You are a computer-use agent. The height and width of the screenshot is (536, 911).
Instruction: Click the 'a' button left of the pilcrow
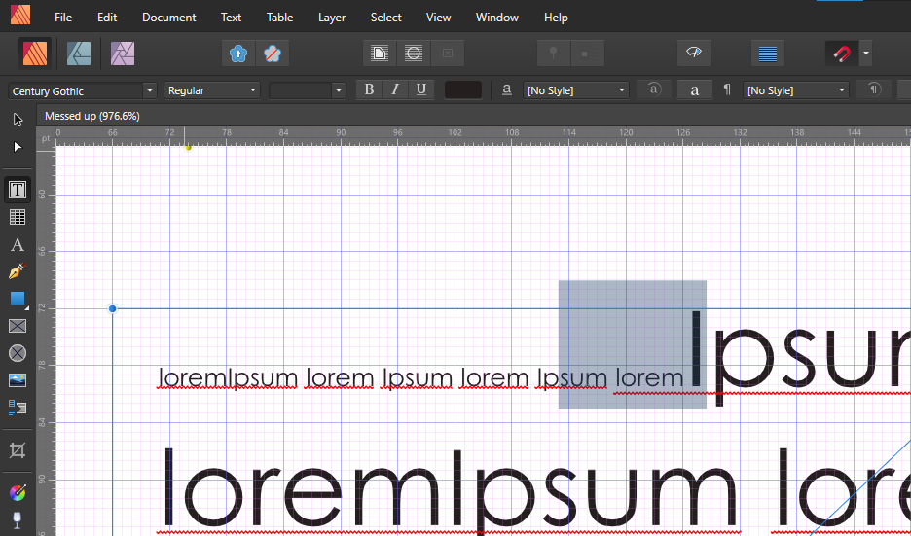pyautogui.click(x=694, y=90)
